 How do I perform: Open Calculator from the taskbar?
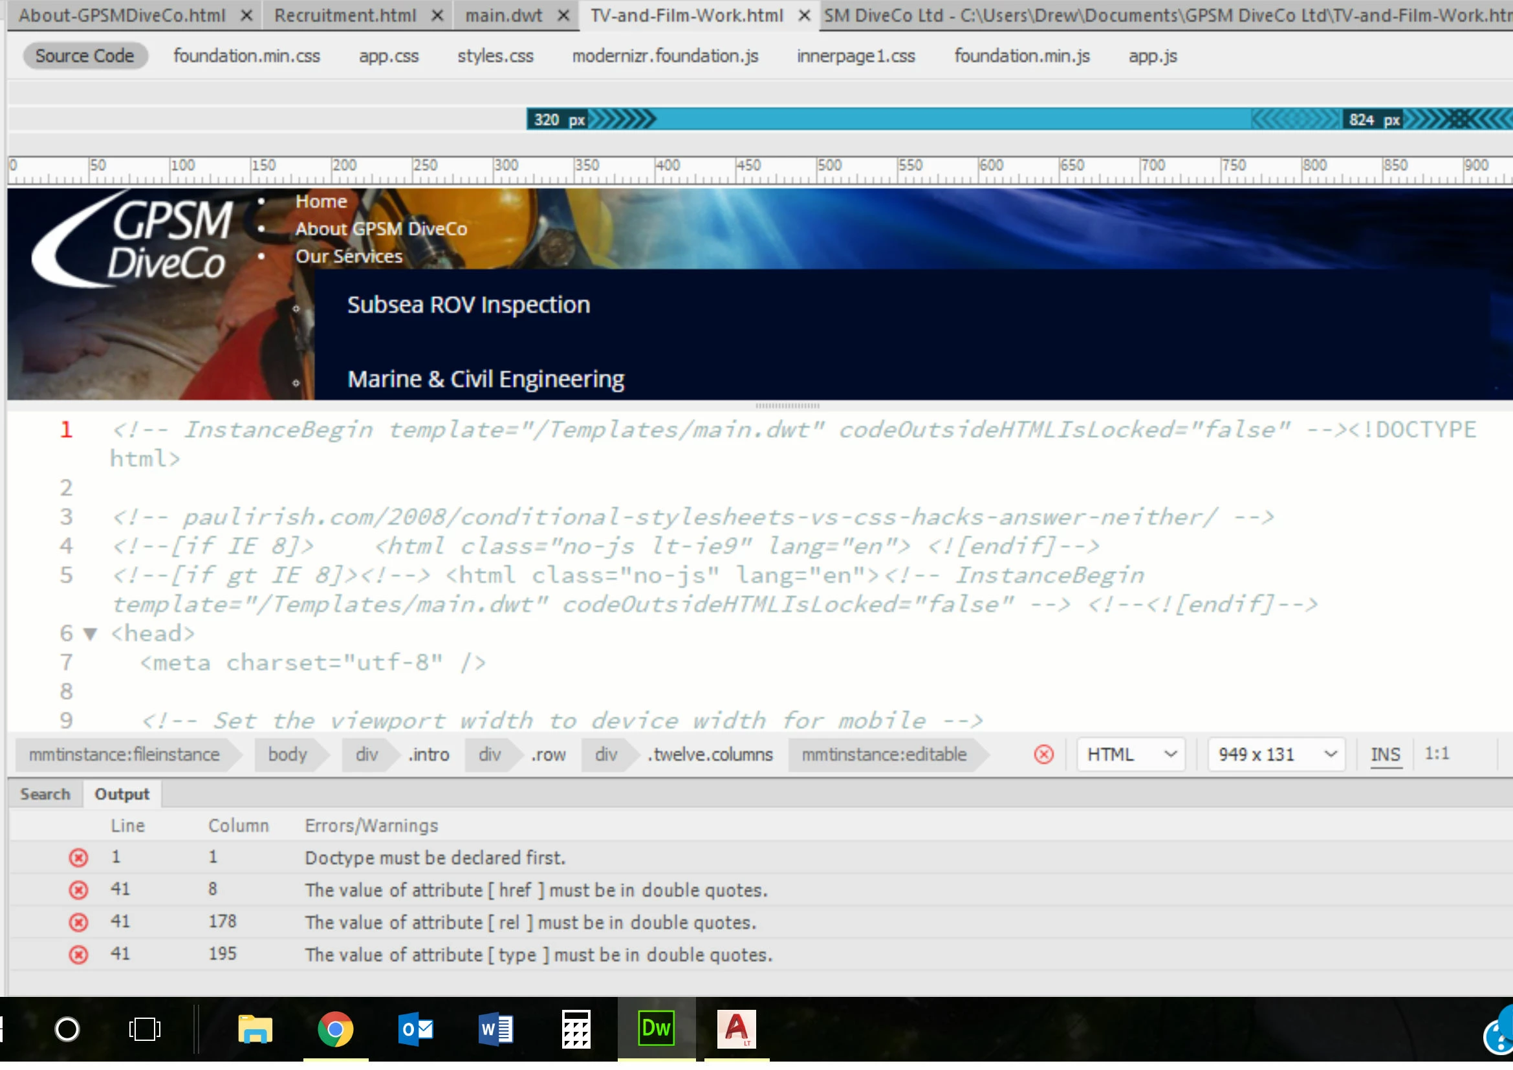pyautogui.click(x=576, y=1029)
